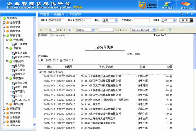Screen dimensions: 196x131
Task: Click the page icon beside 存货调价
Action: click(13, 66)
